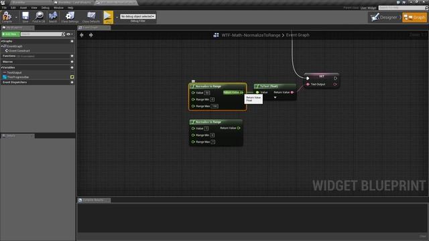Add a new graph with plus icon
429x241 pixels.
pos(72,42)
